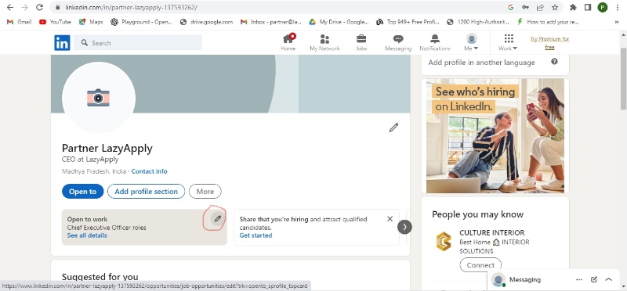
Task: Connect with CULTURE INTERIOR
Action: tap(480, 265)
